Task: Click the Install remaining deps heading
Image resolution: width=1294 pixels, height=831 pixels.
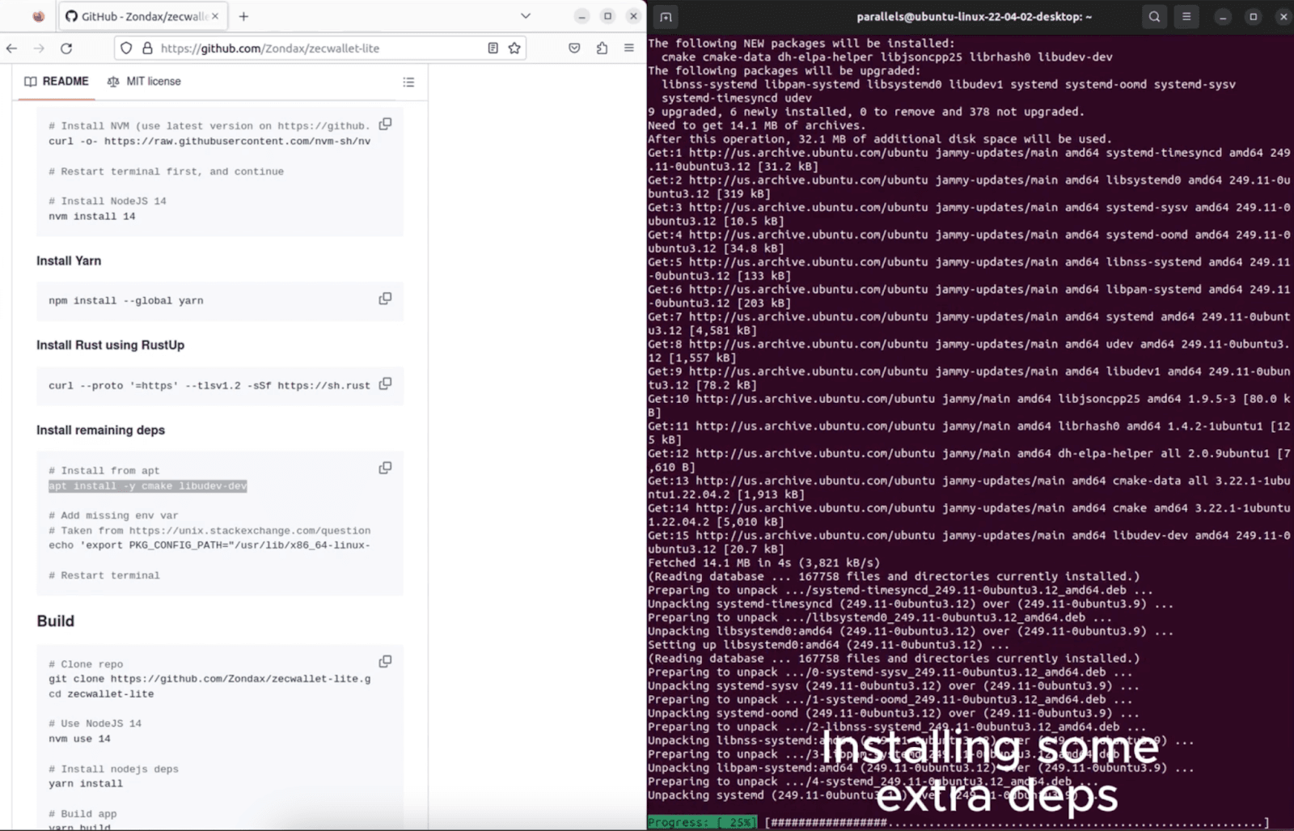Action: click(100, 430)
